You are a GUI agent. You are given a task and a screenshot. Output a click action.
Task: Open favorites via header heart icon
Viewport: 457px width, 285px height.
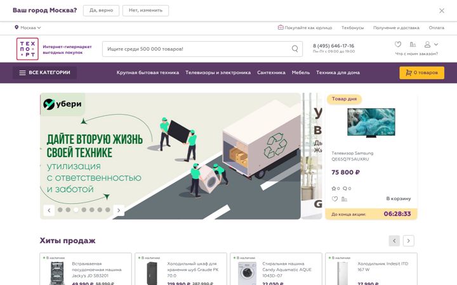[x=398, y=44]
